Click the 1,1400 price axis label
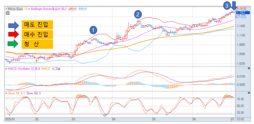Screen dimensions: 254x124 [x=241, y=26]
